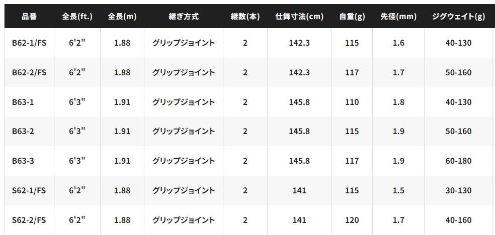
Task: Click the ジグウェイト(g) column header
Action: point(458,17)
